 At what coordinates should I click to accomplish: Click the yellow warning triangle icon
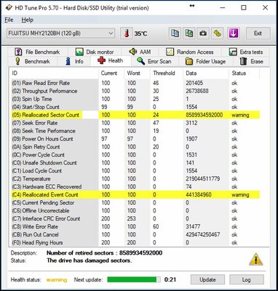tap(256, 259)
